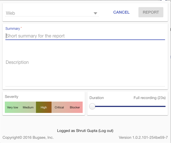Focus the Short summary input field
This screenshot has width=171, height=143.
point(85,36)
